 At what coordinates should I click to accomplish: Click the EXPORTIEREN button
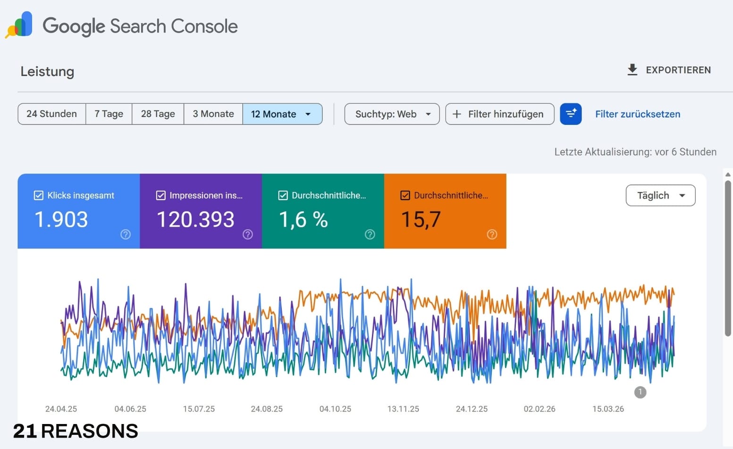point(669,70)
